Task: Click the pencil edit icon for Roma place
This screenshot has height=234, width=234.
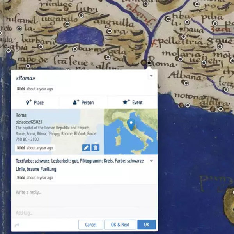Action: (x=86, y=148)
